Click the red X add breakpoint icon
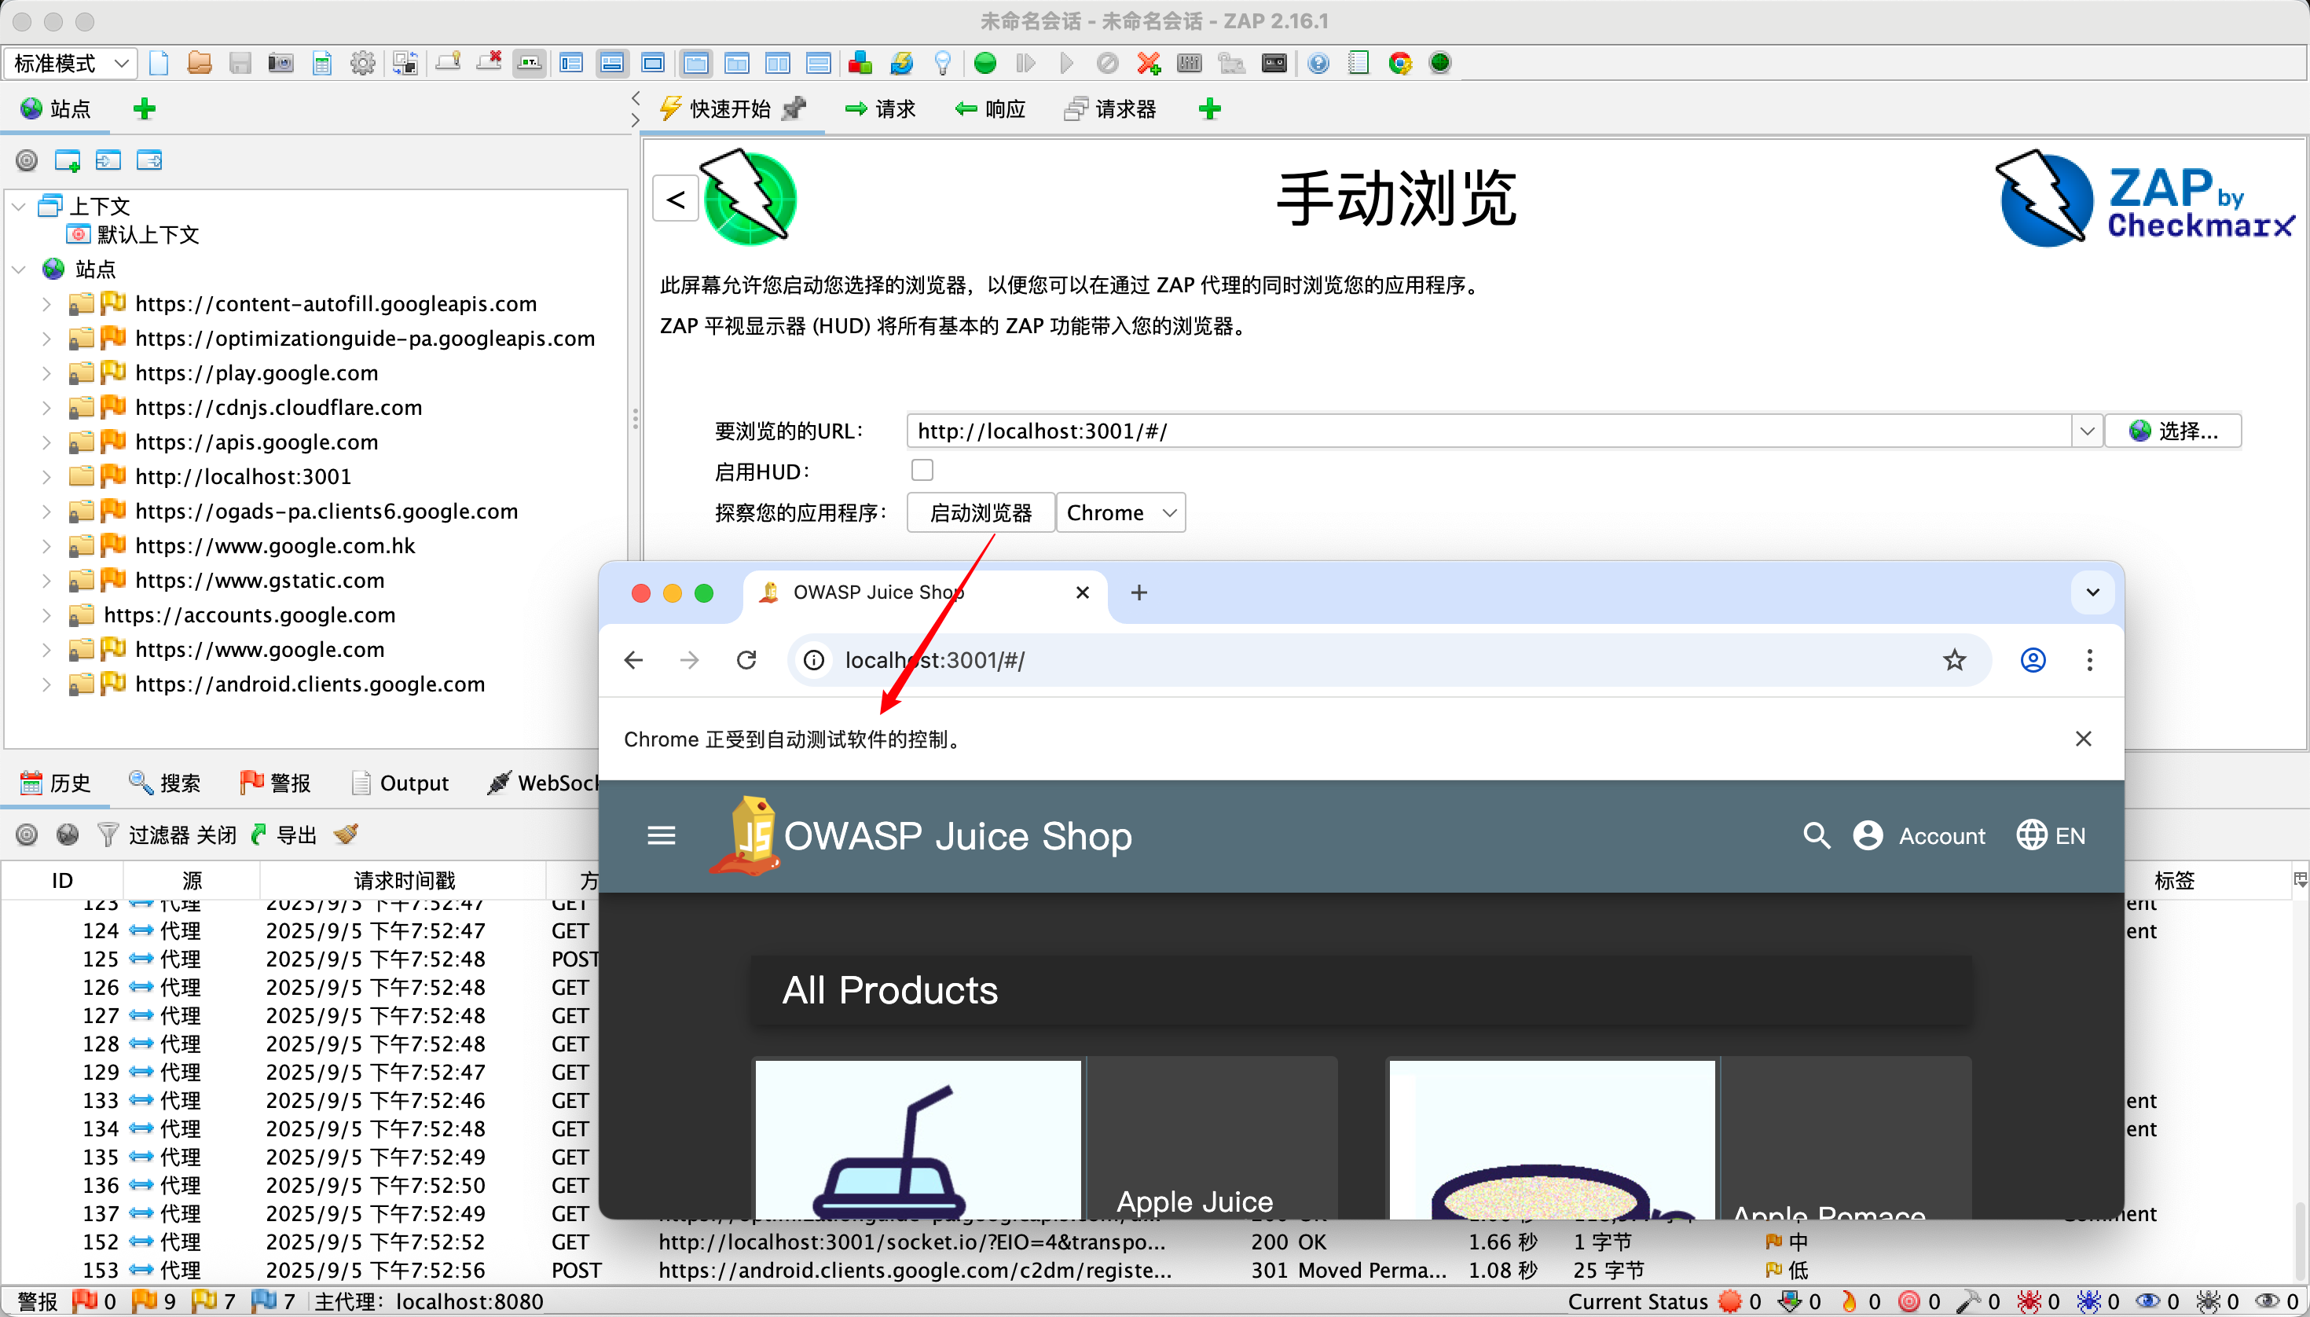This screenshot has height=1317, width=2310. click(x=1149, y=64)
